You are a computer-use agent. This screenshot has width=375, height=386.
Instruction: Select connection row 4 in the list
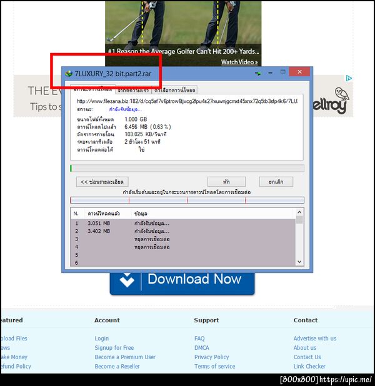[183, 247]
